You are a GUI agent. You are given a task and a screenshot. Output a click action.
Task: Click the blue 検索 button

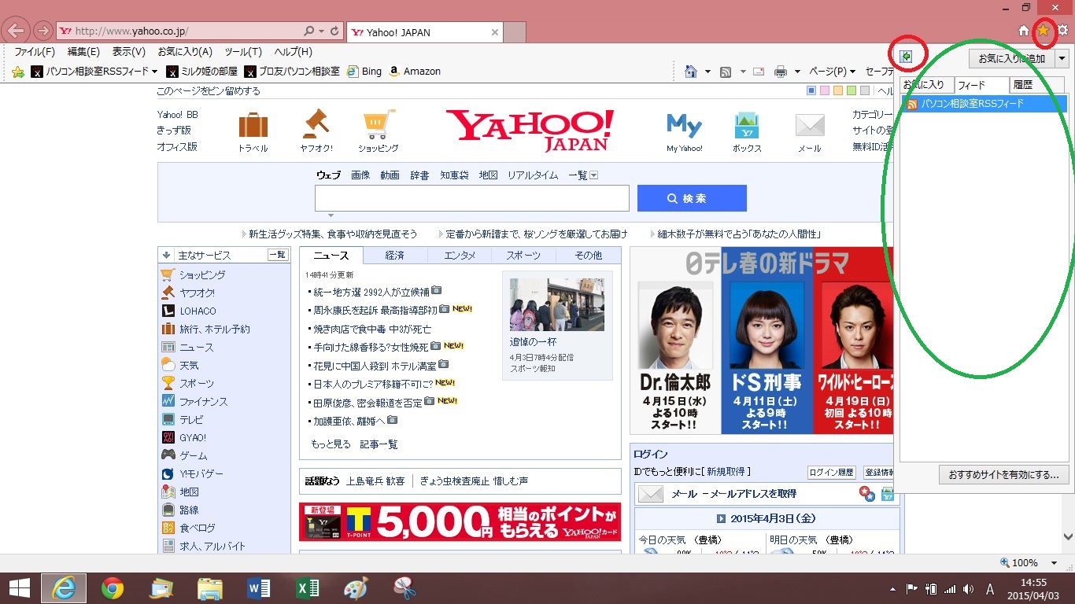(692, 198)
